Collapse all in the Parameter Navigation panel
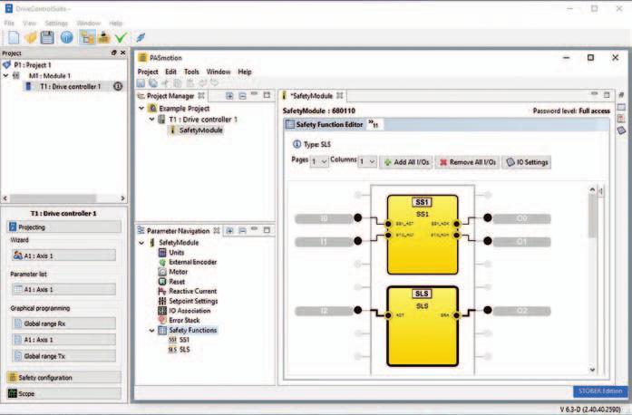Image resolution: width=632 pixels, height=415 pixels. tap(242, 230)
